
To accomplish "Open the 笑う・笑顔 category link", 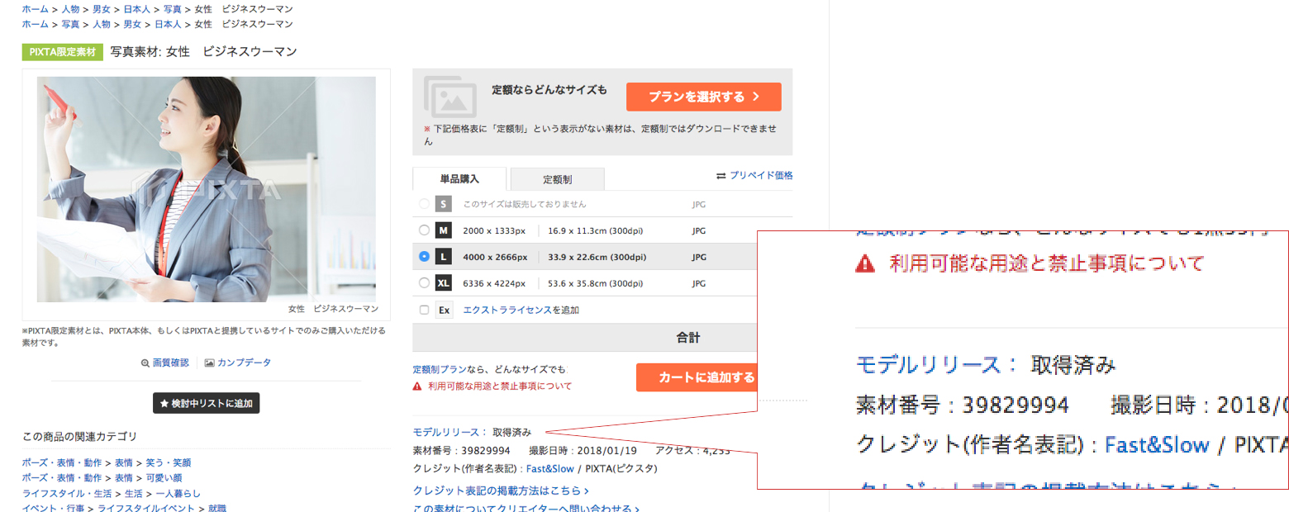I will pos(169,462).
